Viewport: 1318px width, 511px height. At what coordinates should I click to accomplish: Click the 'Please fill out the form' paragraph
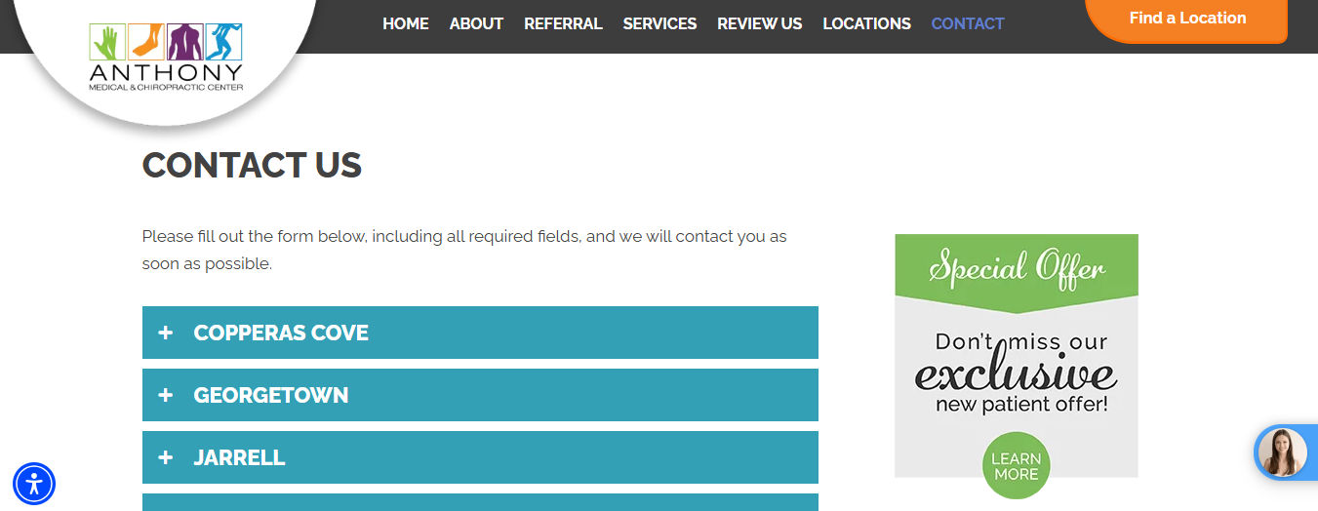464,250
